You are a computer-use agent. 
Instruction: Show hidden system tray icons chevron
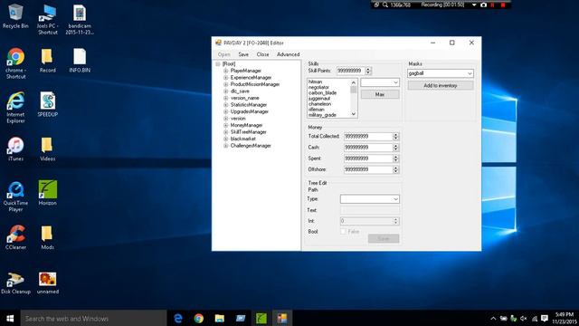(x=493, y=318)
